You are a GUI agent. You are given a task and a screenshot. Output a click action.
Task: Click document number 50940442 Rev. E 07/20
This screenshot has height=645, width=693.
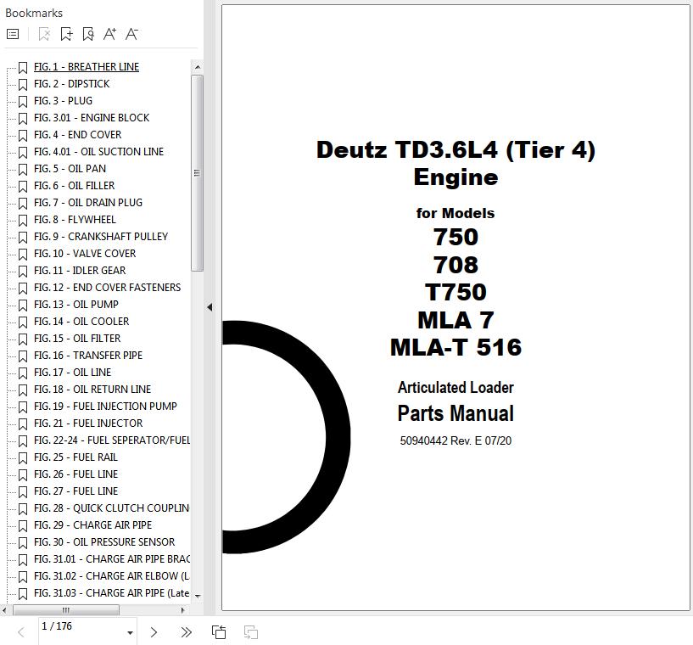455,440
